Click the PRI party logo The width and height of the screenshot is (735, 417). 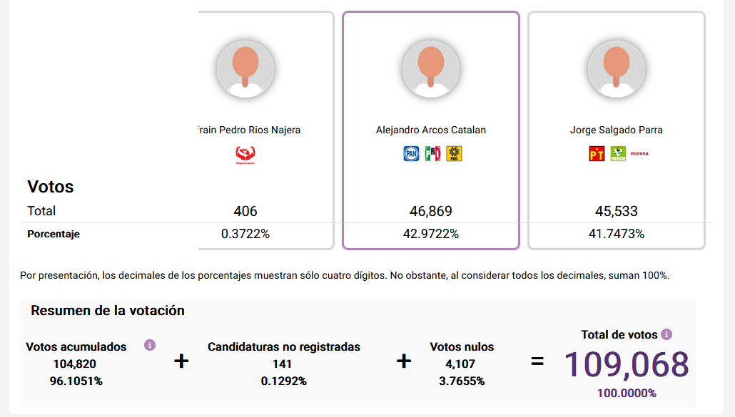[x=432, y=153]
